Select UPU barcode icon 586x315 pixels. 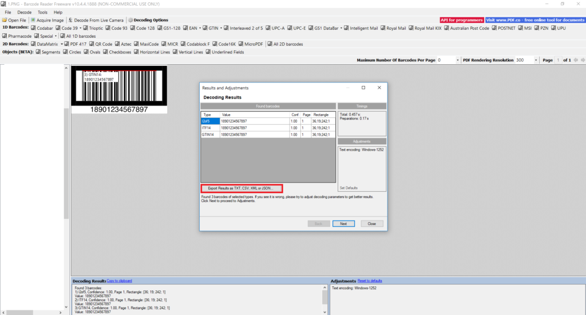coord(553,28)
